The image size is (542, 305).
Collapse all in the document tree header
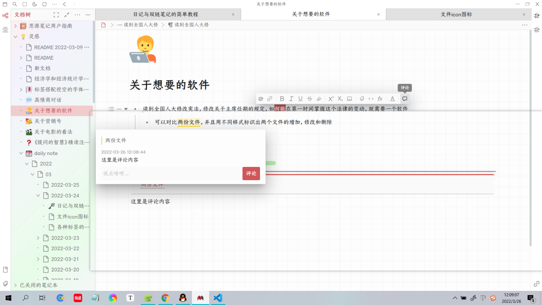(x=67, y=15)
